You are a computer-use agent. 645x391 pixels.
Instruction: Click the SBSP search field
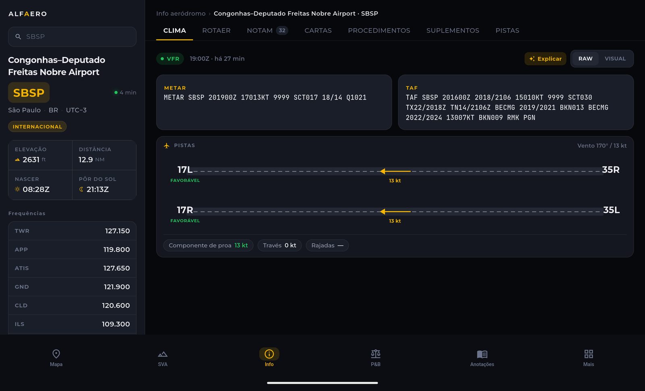72,37
